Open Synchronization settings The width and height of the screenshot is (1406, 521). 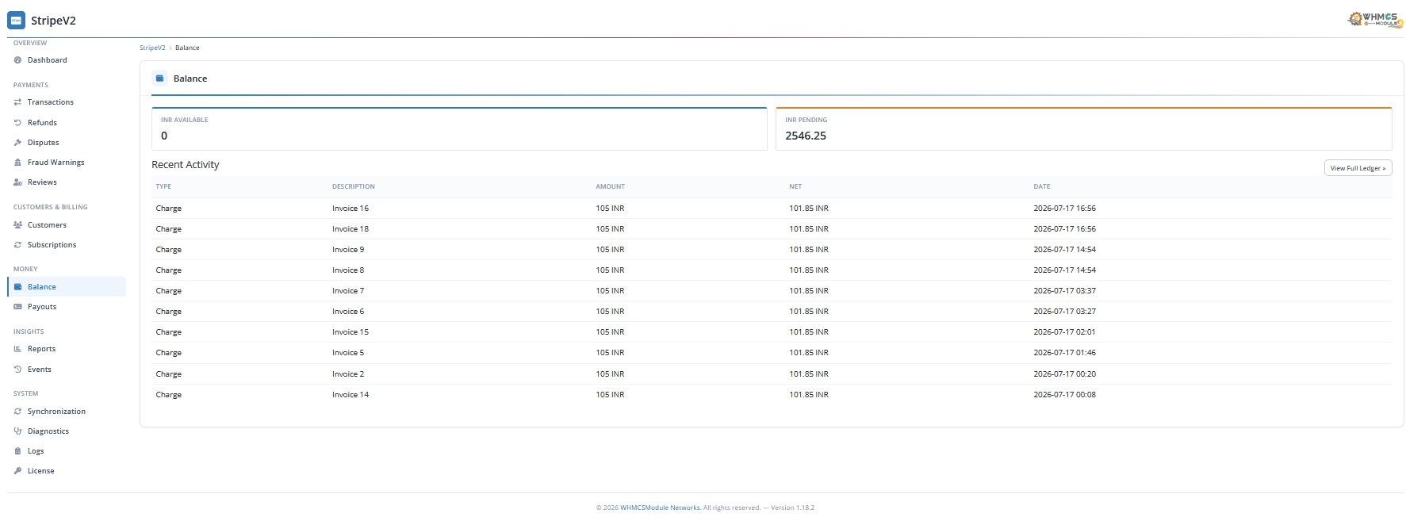67,412
